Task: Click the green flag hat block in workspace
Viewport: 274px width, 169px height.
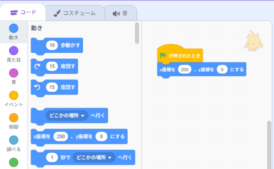Action: pyautogui.click(x=180, y=56)
